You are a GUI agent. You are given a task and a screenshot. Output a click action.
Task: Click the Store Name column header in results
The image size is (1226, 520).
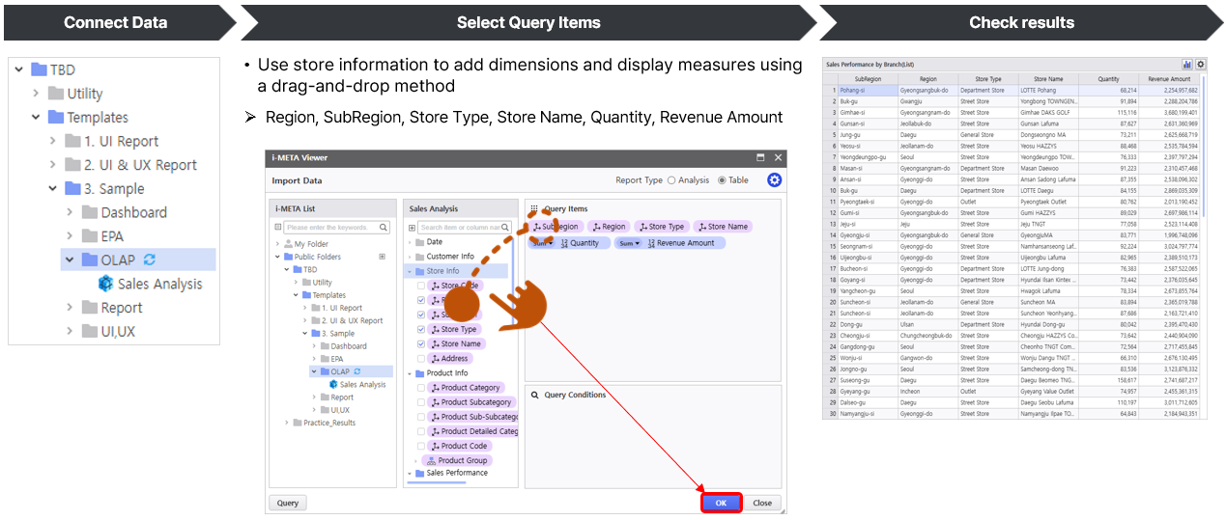[x=1047, y=79]
